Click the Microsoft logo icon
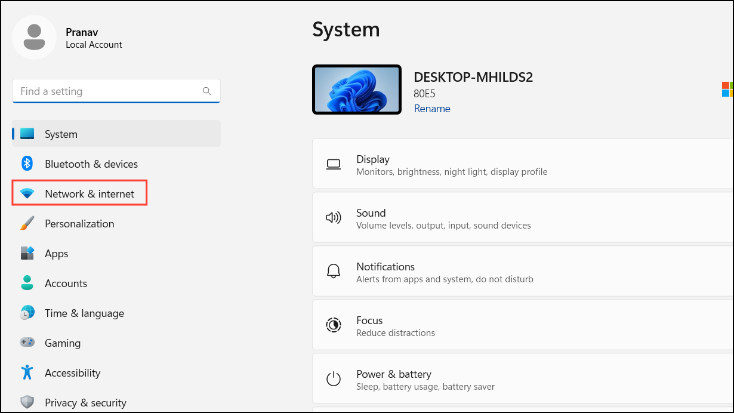Image resolution: width=734 pixels, height=413 pixels. tap(727, 90)
